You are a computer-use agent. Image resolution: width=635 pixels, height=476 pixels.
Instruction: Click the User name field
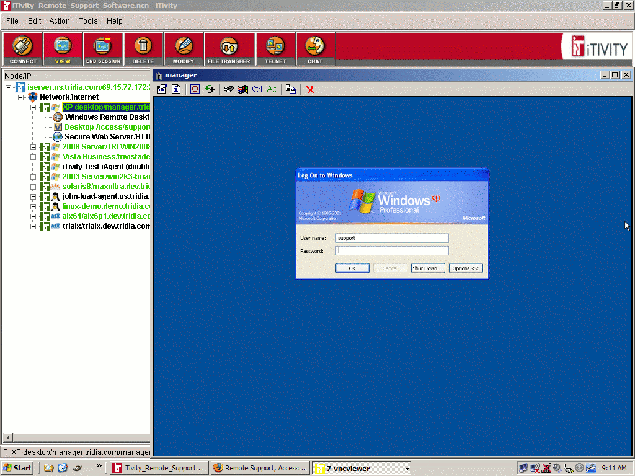[392, 238]
